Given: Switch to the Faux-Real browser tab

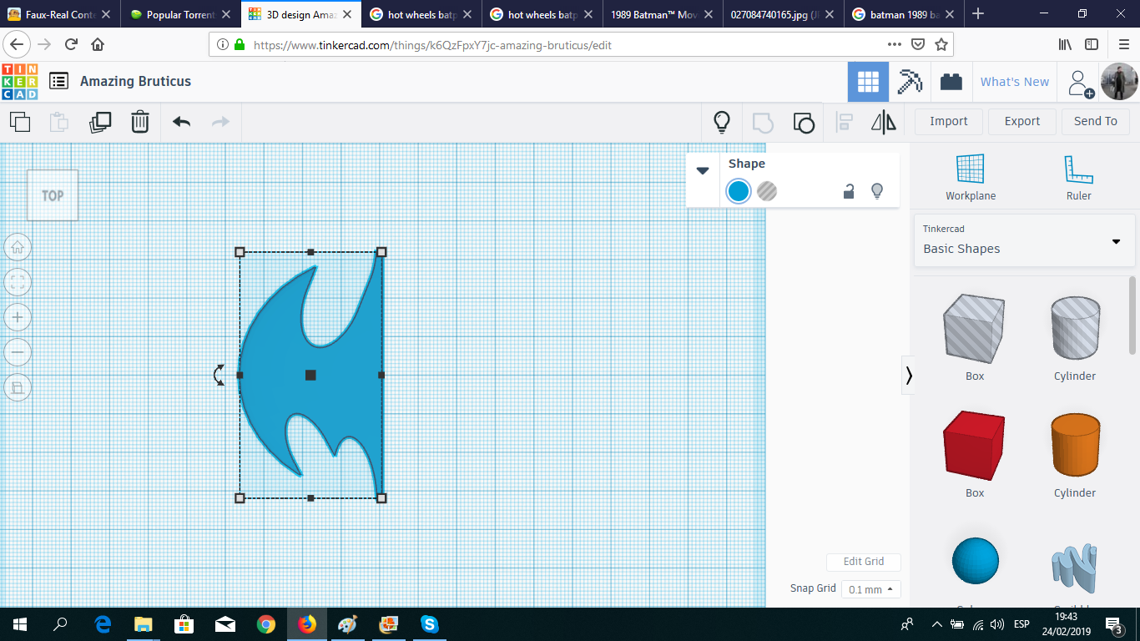Looking at the screenshot, I should (58, 14).
